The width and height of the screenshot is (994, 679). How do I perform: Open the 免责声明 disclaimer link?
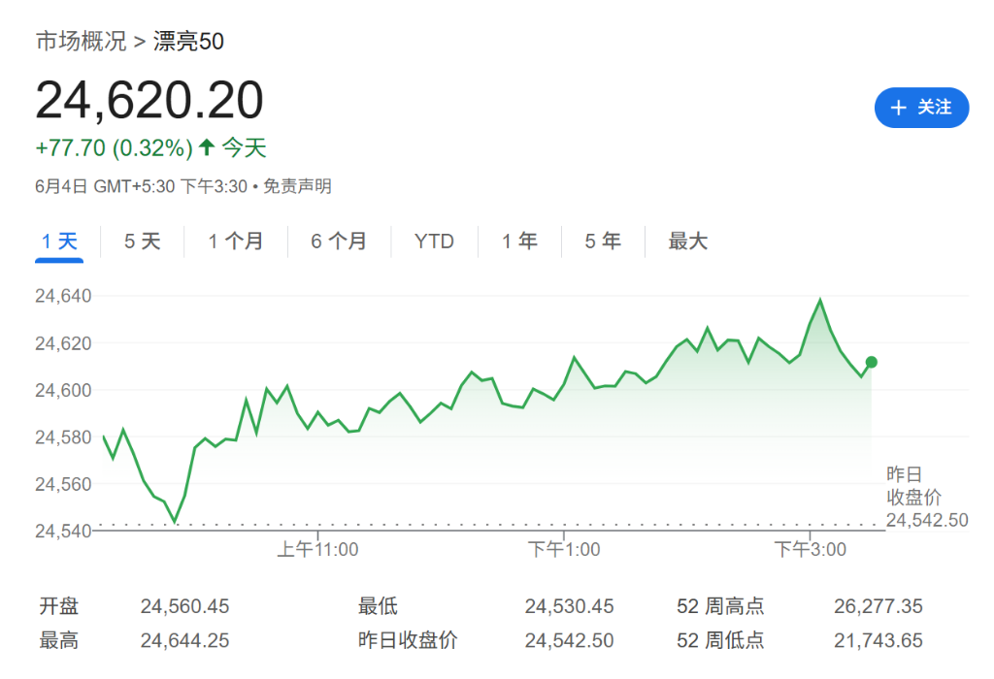pyautogui.click(x=297, y=186)
